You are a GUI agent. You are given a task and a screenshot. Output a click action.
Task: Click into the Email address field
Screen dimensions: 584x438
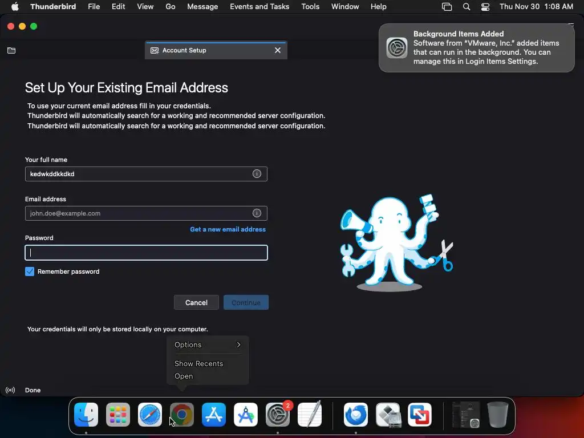(146, 213)
